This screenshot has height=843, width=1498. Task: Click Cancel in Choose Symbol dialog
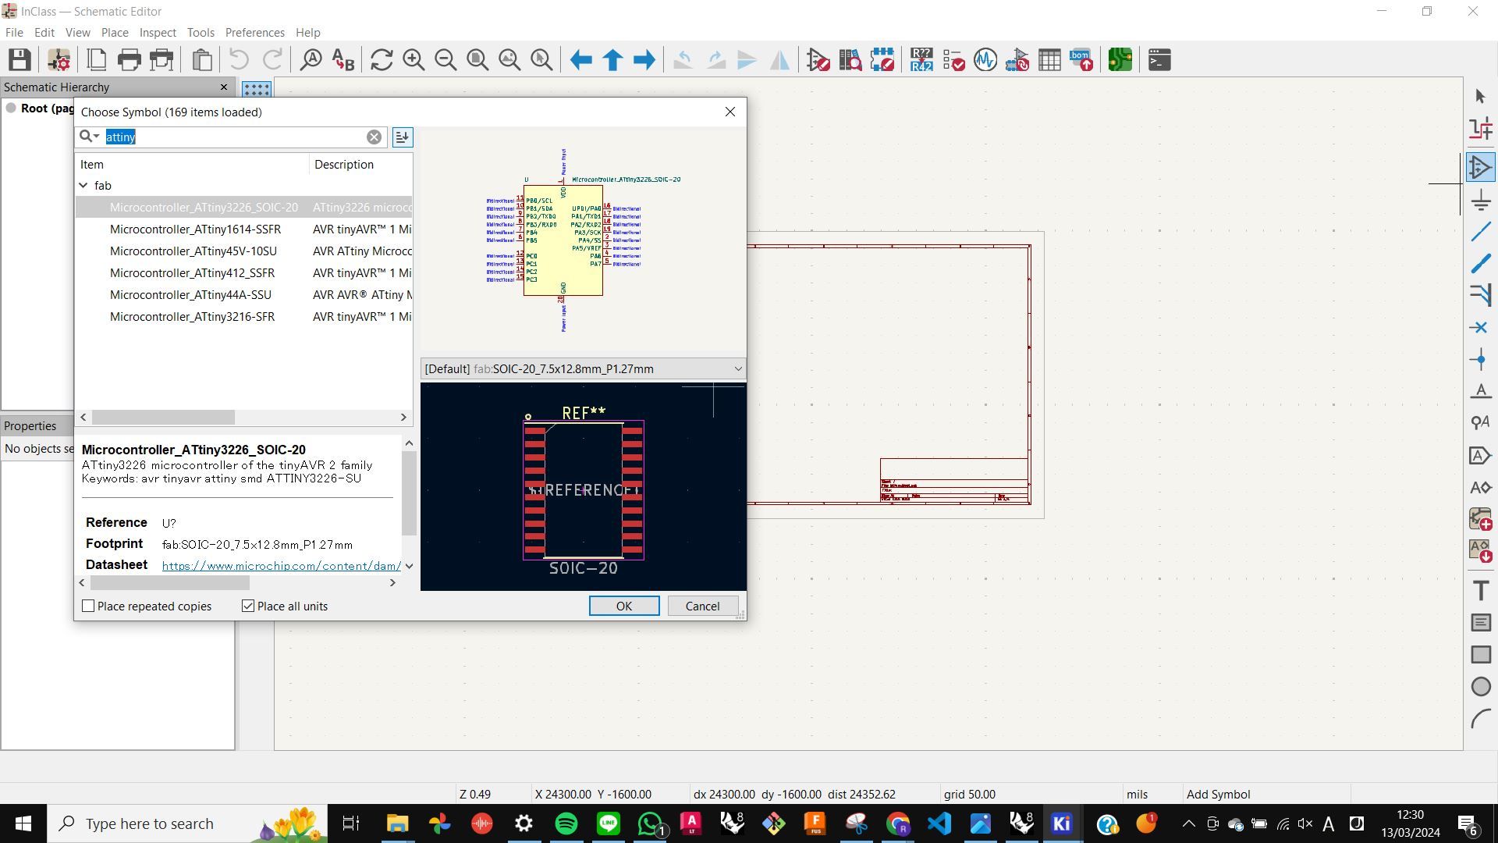click(702, 606)
